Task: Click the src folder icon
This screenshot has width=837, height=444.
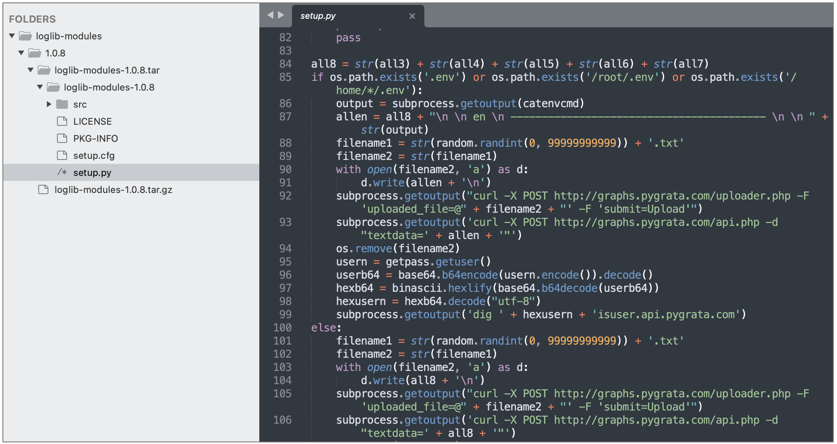Action: [62, 104]
